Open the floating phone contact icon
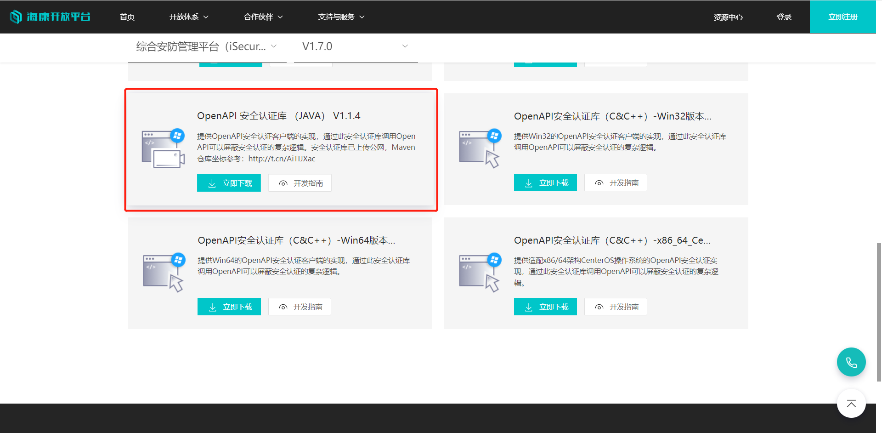 tap(851, 362)
